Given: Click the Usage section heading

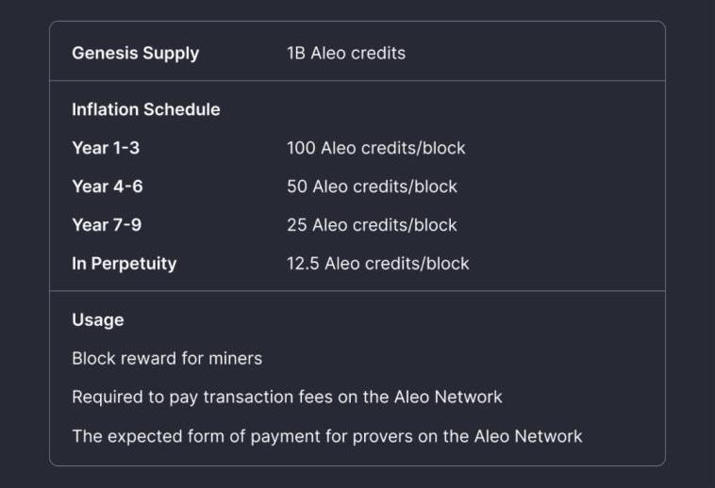Looking at the screenshot, I should [x=97, y=320].
